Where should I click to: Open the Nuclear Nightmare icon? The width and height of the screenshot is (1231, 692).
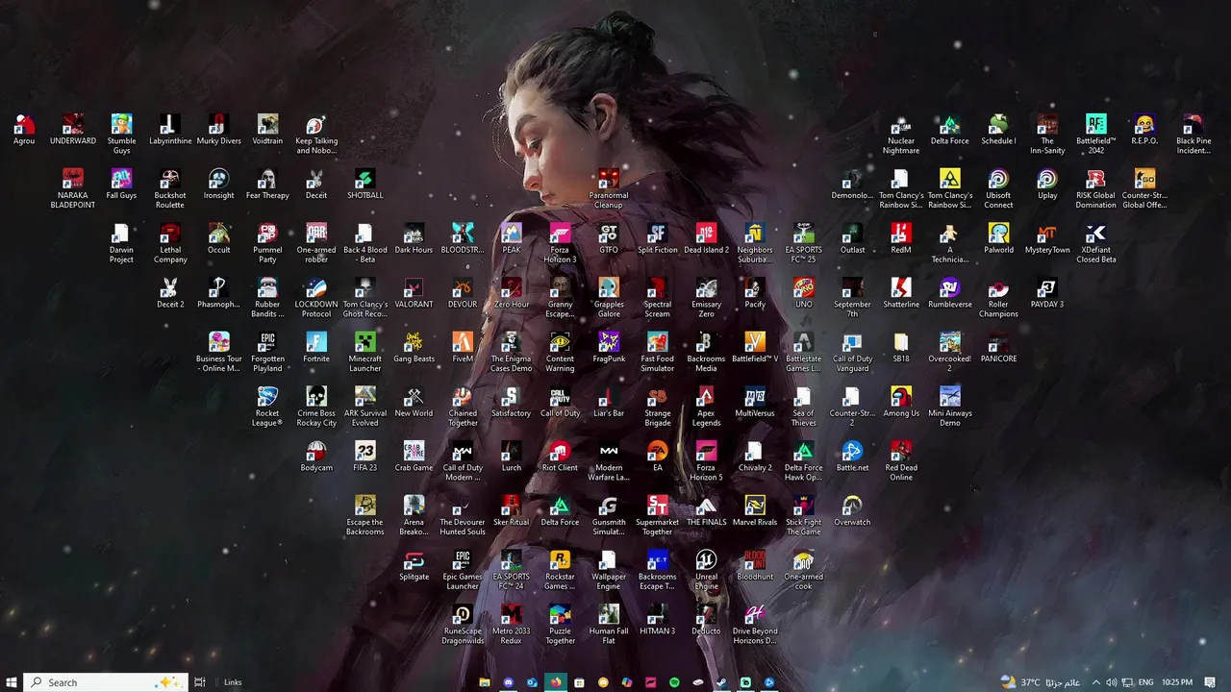[901, 135]
